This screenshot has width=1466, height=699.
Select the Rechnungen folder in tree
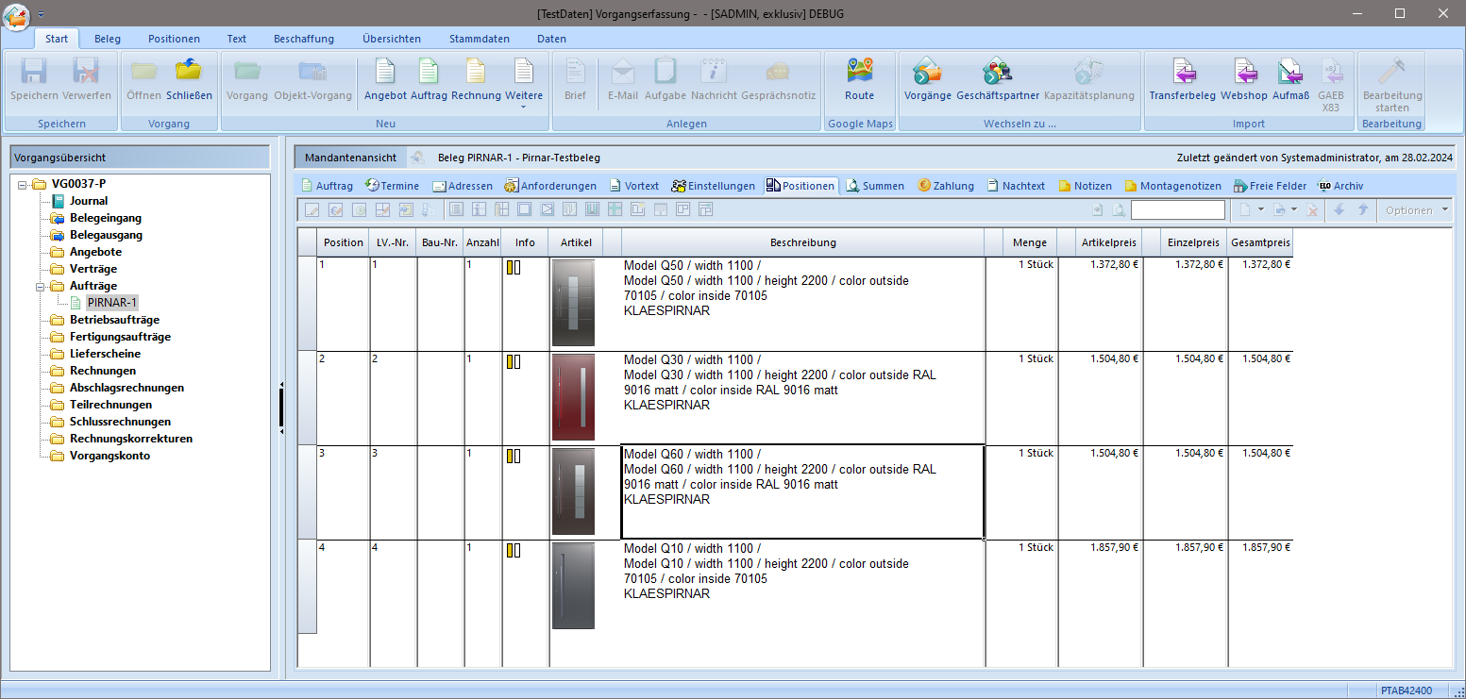click(x=102, y=371)
